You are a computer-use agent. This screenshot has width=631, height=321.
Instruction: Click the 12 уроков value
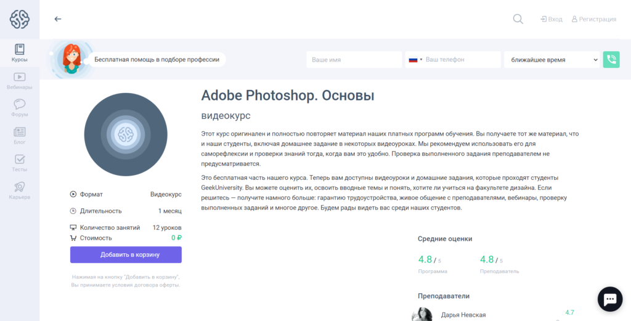click(x=167, y=227)
